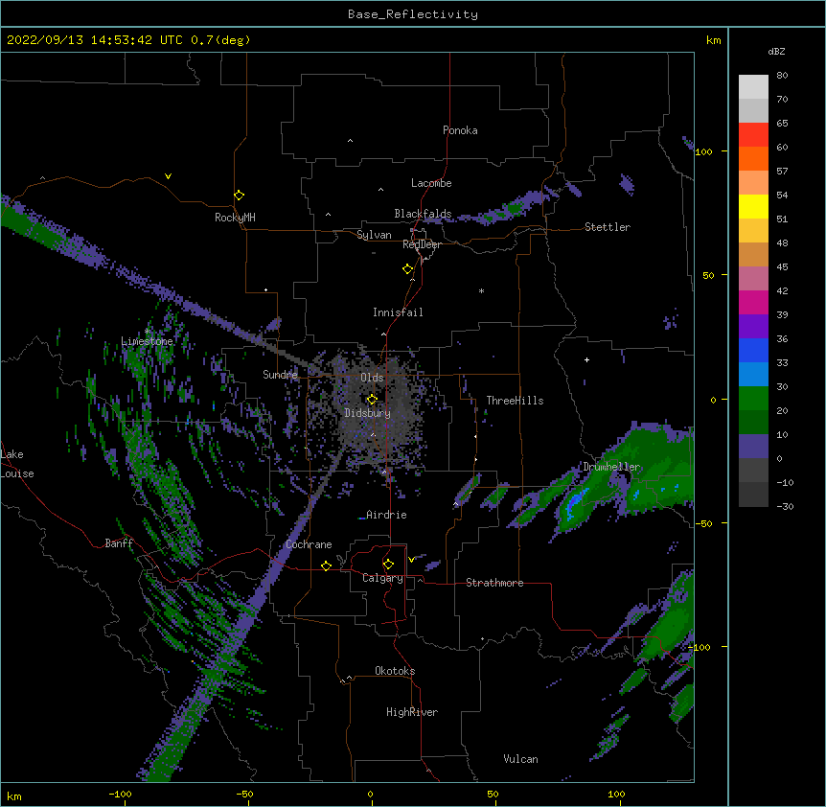Select the RedDeer city label
The image size is (826, 807).
tap(422, 244)
